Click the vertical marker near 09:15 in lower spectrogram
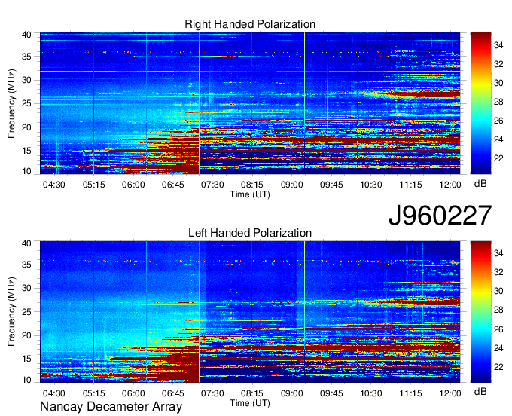 pos(305,312)
